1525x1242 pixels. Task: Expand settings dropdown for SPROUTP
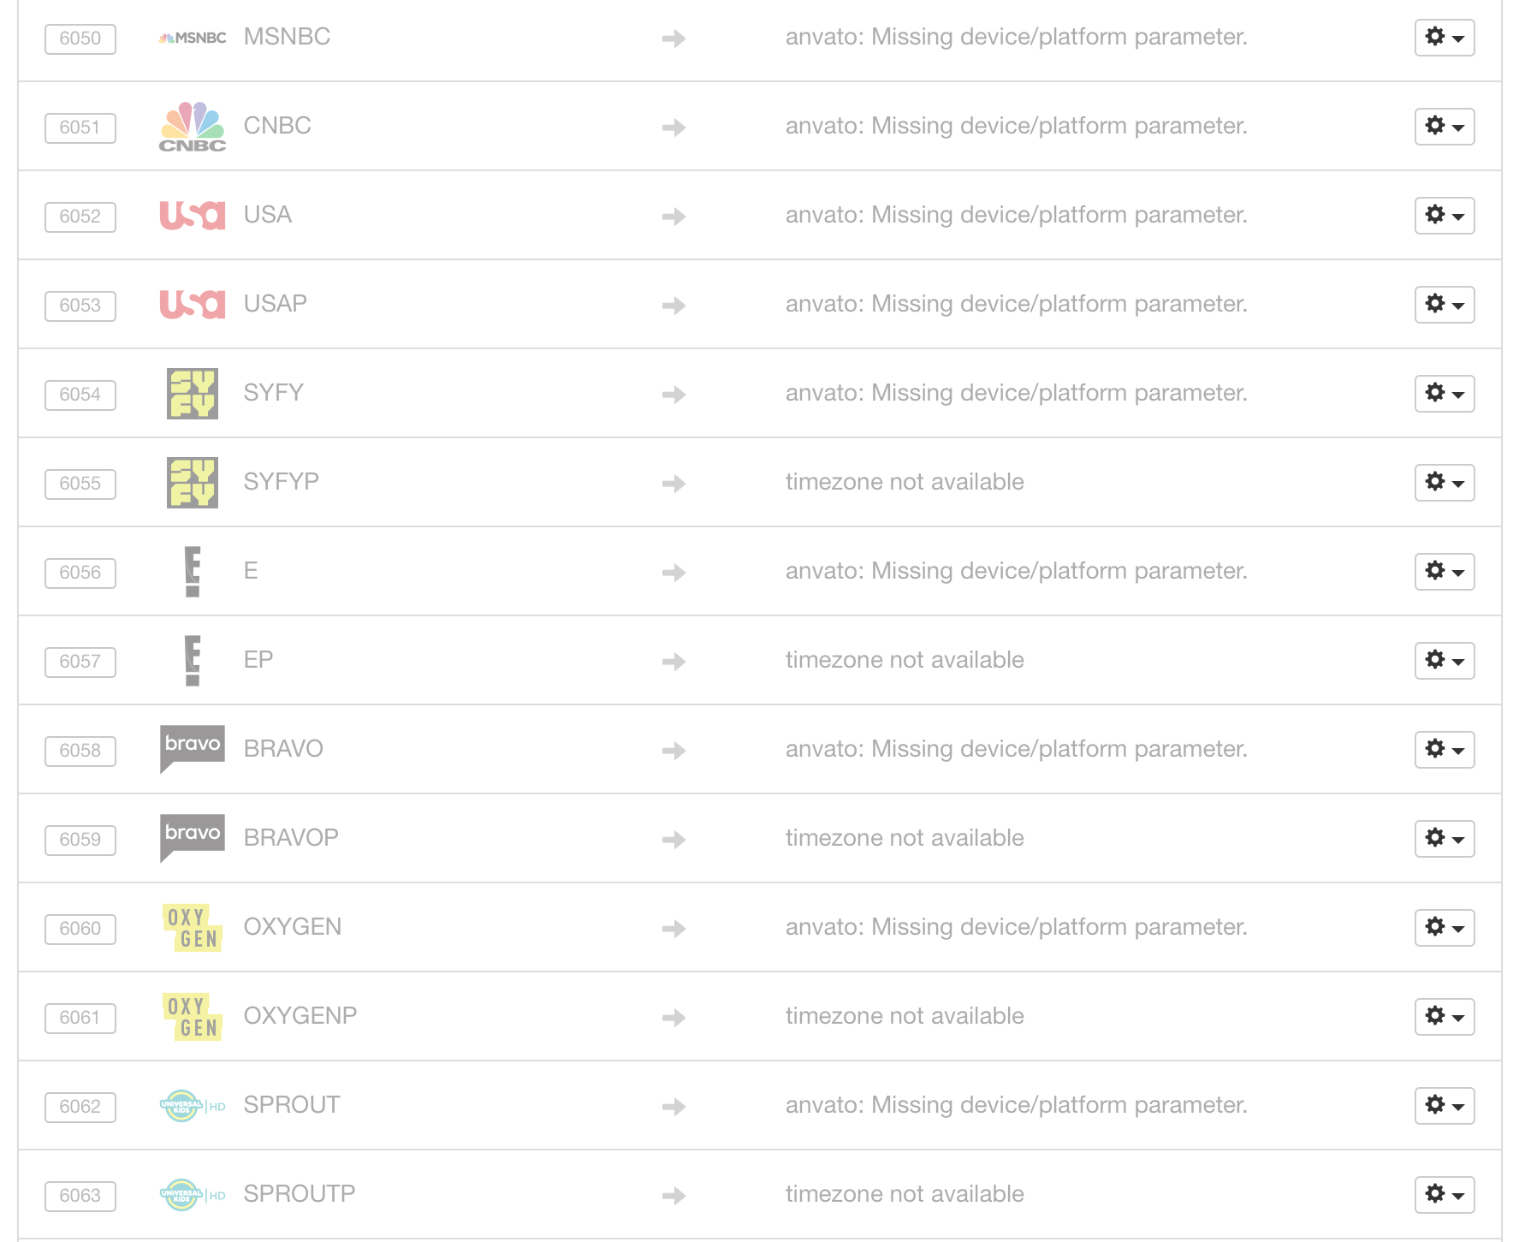tap(1444, 1195)
